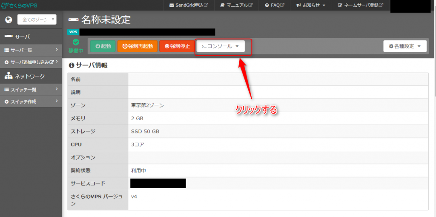
Task: Open the 全てのゾーン zone dropdown
Action: pos(37,20)
